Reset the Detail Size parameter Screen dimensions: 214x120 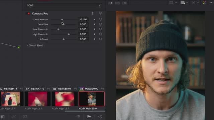tap(100, 24)
